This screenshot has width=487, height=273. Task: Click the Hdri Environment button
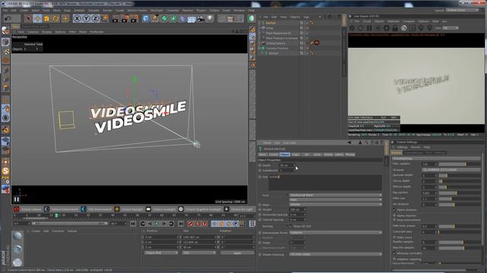pos(96,209)
